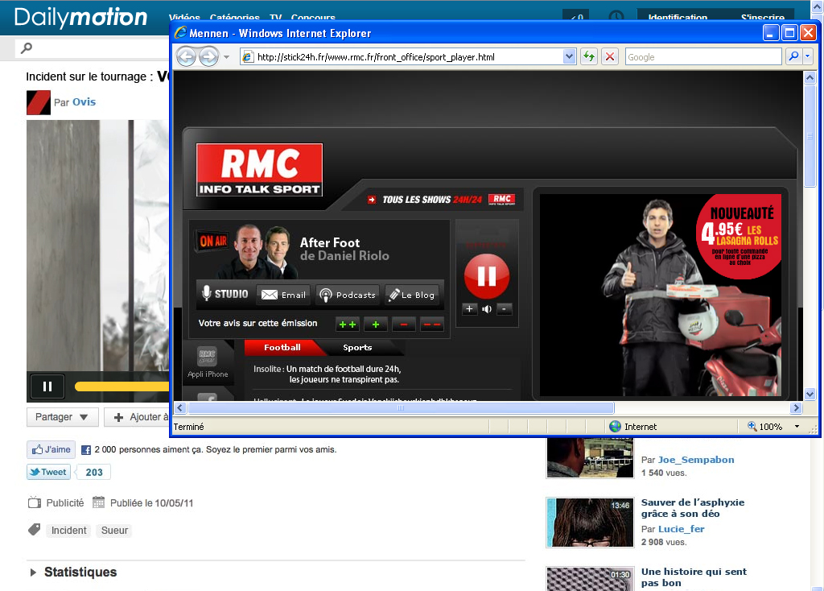The image size is (824, 591).
Task: Open Le Blog pencil button
Action: [411, 295]
